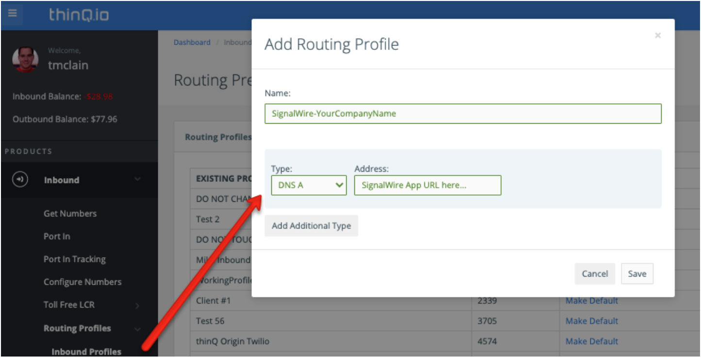This screenshot has height=358, width=701.
Task: Make Test 56 the default profile
Action: tap(591, 321)
